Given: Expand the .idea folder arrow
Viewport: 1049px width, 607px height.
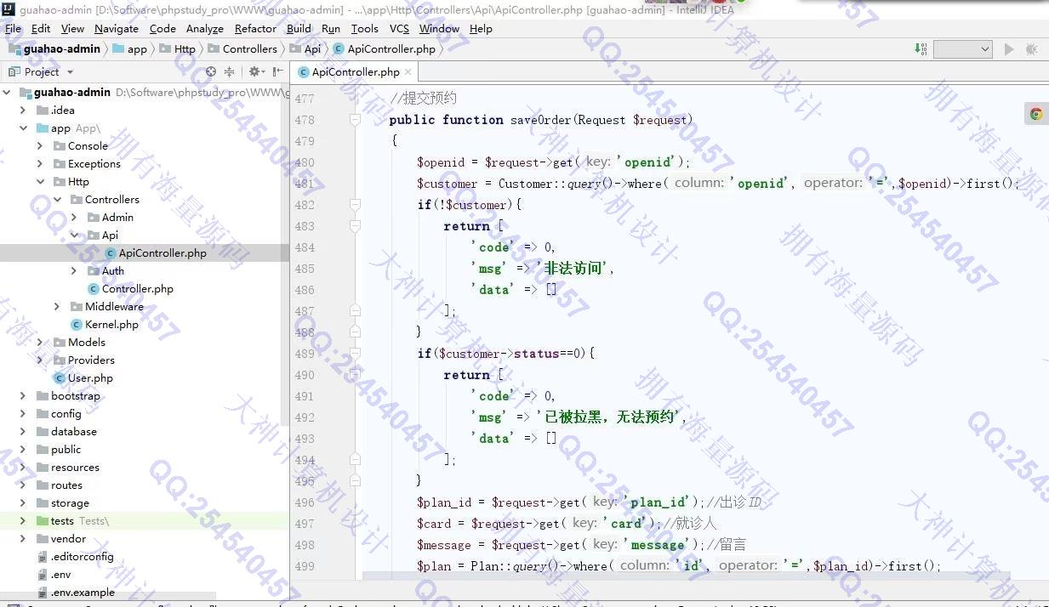Looking at the screenshot, I should click(x=23, y=110).
